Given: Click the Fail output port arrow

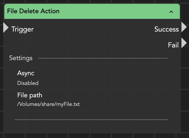Looking at the screenshot, I should [184, 43].
